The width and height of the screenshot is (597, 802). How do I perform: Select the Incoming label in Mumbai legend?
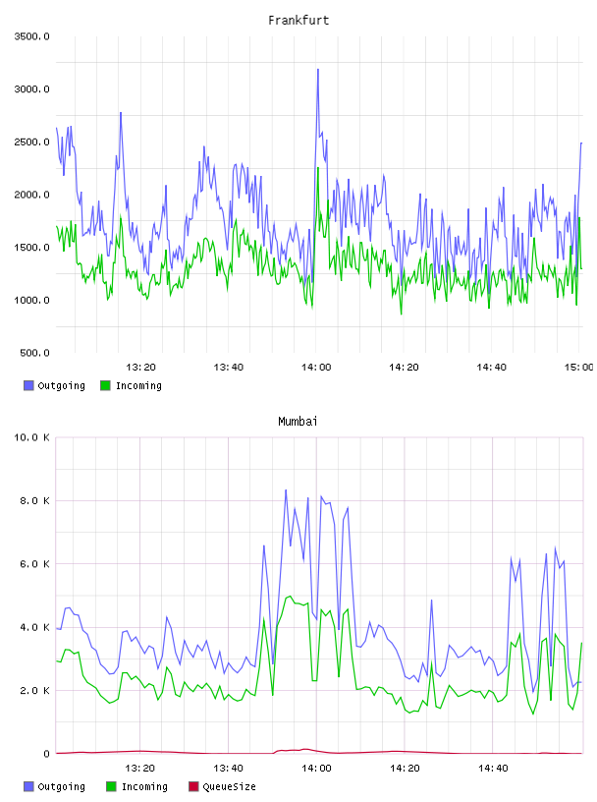tap(144, 786)
